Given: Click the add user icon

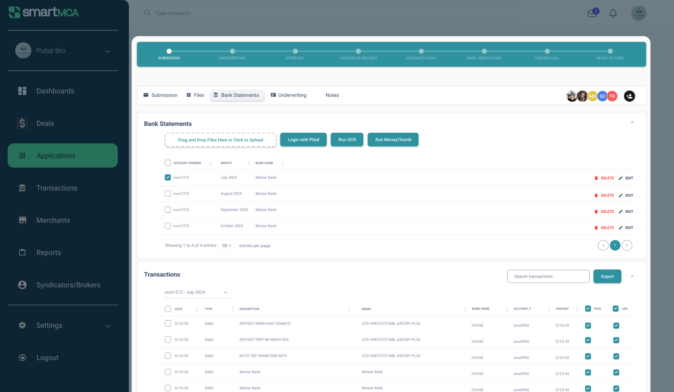Looking at the screenshot, I should point(629,96).
